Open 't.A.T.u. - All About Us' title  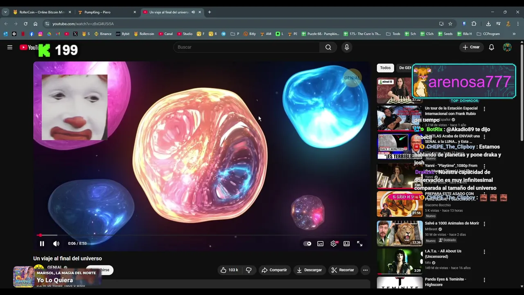[x=443, y=254]
